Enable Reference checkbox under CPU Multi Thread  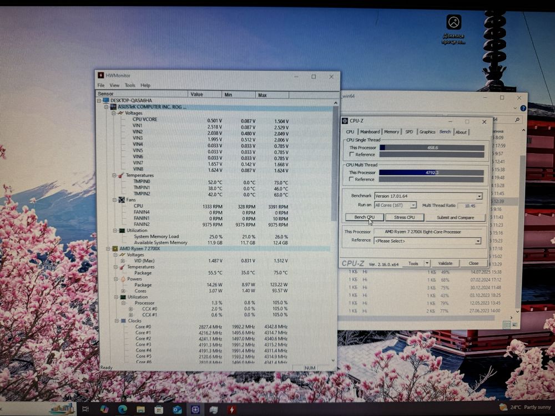(351, 179)
